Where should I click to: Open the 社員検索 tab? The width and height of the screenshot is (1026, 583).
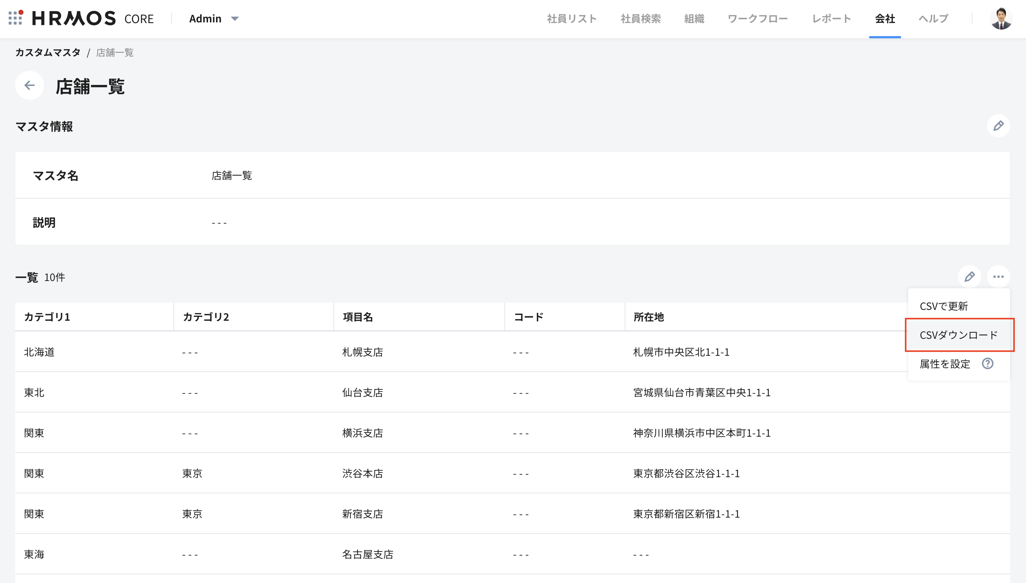(x=641, y=18)
